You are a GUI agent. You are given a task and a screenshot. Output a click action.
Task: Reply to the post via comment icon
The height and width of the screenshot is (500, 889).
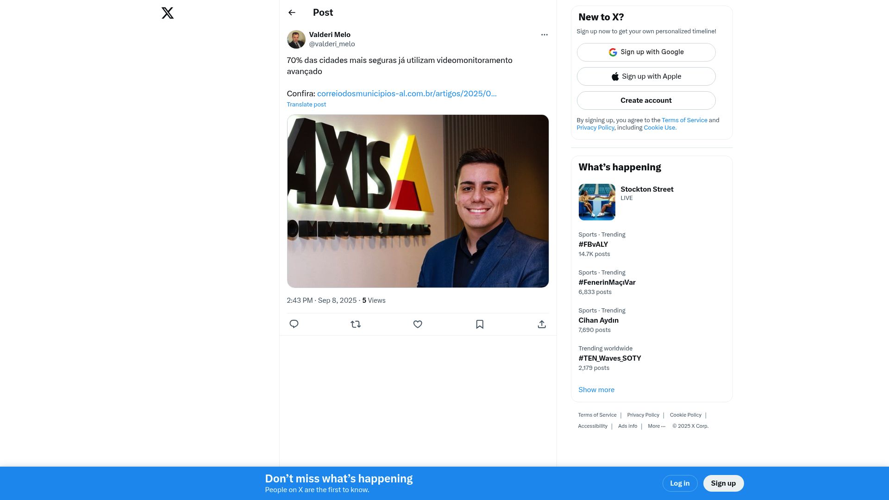coord(294,324)
